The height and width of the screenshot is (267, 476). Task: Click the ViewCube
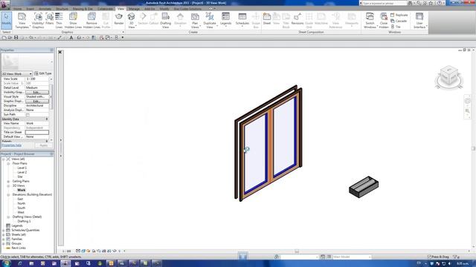[x=449, y=76]
